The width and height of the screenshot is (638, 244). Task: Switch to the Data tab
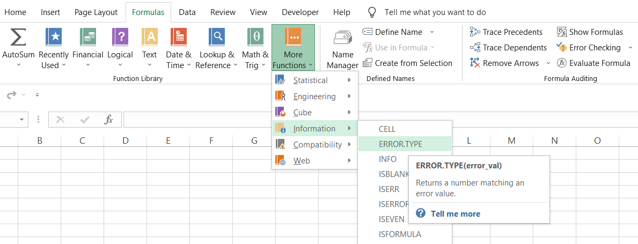187,12
